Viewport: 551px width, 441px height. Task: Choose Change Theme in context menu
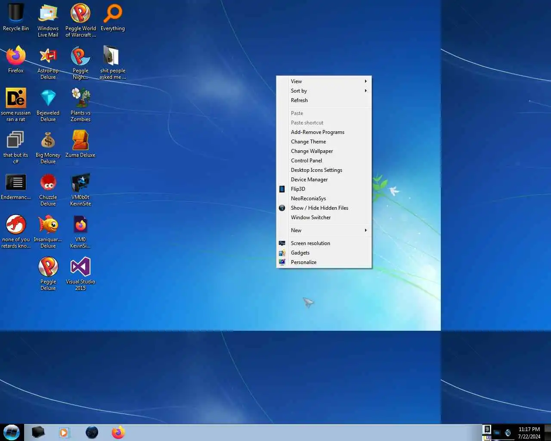click(x=324, y=142)
